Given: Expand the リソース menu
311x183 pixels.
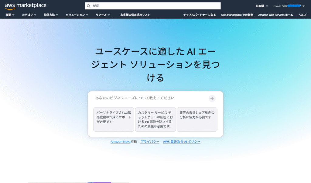Looking at the screenshot, I should pos(103,15).
